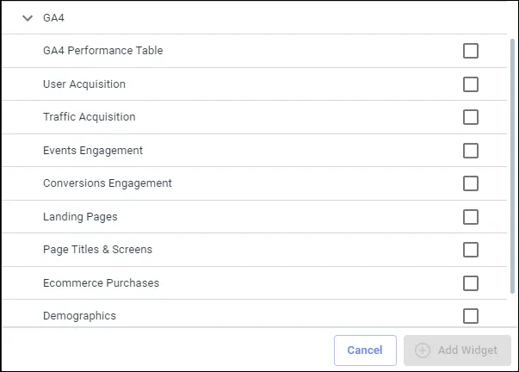Click the vertical scrollbar of widget list

512,165
